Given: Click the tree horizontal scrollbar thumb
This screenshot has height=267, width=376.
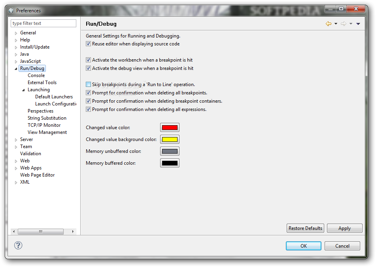Looking at the screenshot, I should coord(41,231).
